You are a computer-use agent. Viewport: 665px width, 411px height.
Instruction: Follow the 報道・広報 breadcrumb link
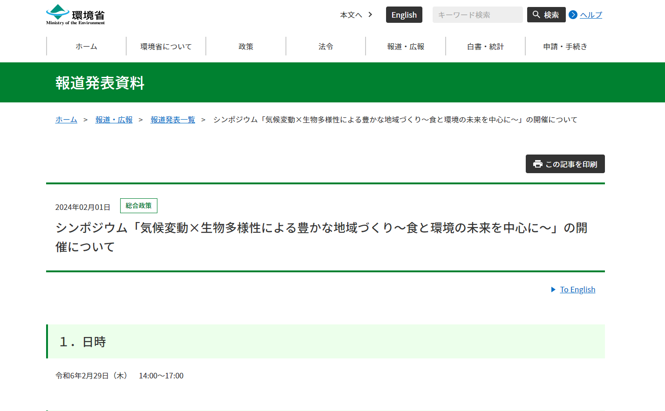coord(114,120)
